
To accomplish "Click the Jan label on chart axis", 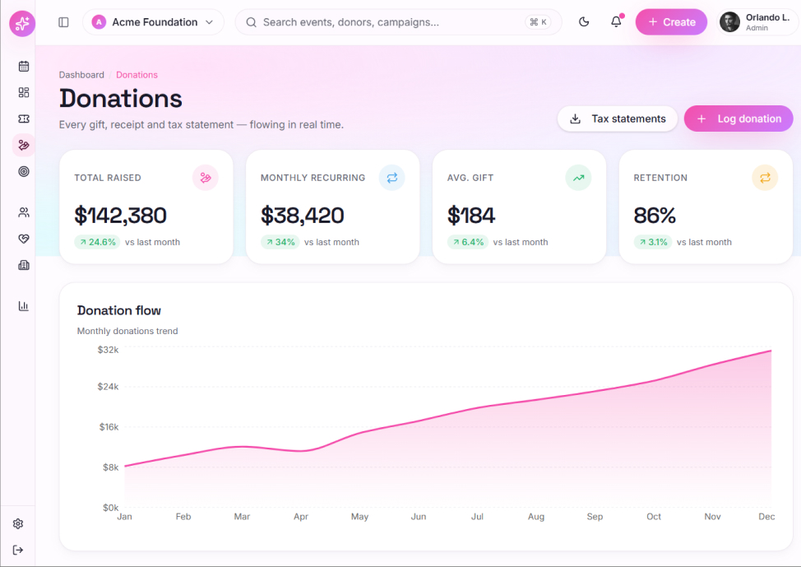I will (x=125, y=516).
